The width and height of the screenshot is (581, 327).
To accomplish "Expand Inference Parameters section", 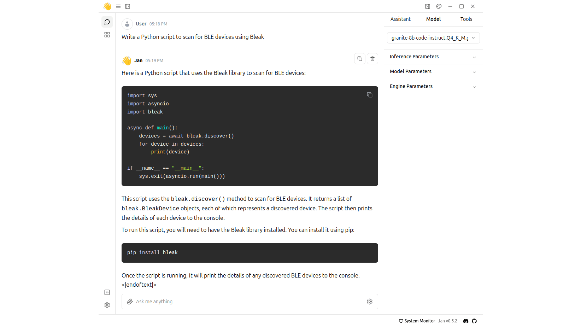I will coord(433,57).
